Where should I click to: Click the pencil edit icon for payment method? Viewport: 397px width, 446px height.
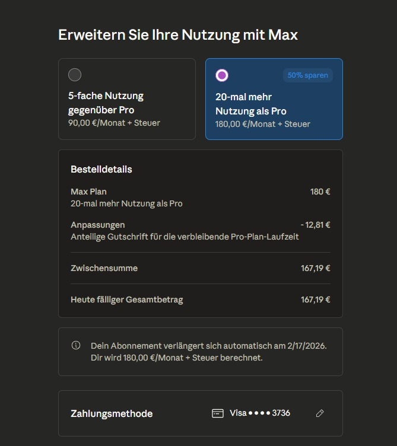point(320,413)
